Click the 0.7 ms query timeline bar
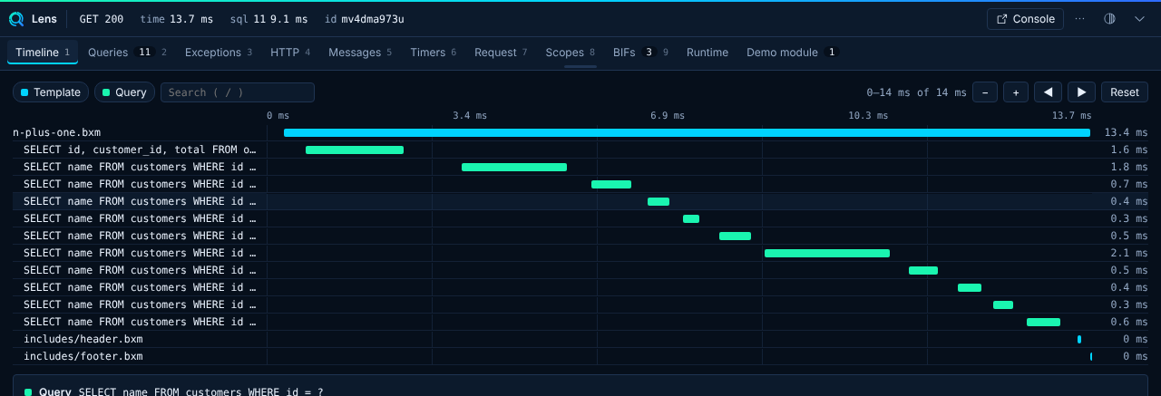The width and height of the screenshot is (1161, 396). point(611,184)
